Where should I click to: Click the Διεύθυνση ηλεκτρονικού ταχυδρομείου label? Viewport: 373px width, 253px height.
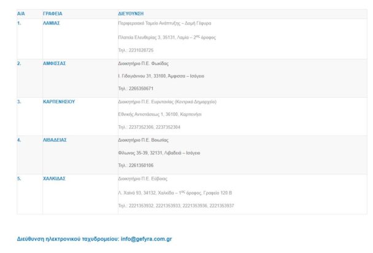point(68,238)
